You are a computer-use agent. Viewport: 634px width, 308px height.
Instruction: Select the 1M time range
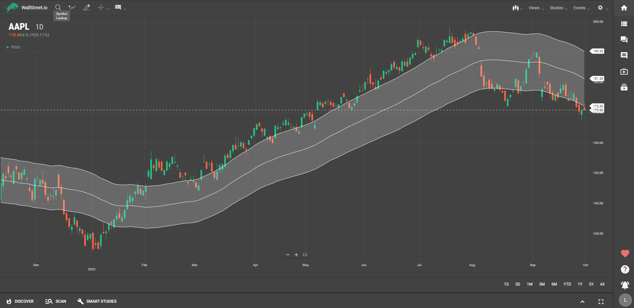coord(530,284)
